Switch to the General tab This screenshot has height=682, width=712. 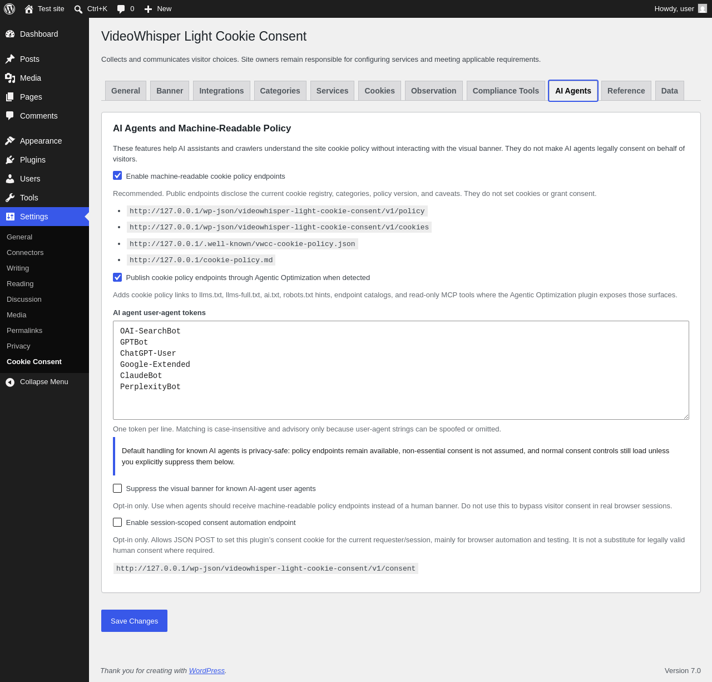(x=126, y=91)
